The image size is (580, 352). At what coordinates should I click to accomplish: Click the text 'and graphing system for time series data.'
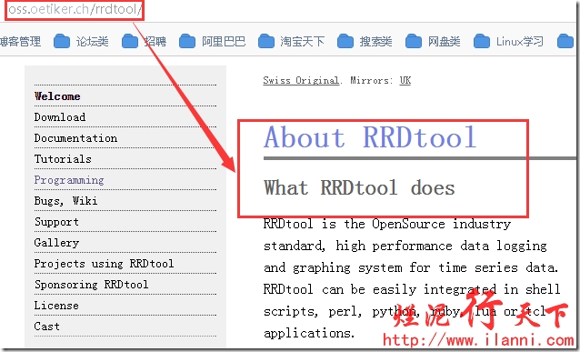pyautogui.click(x=411, y=267)
